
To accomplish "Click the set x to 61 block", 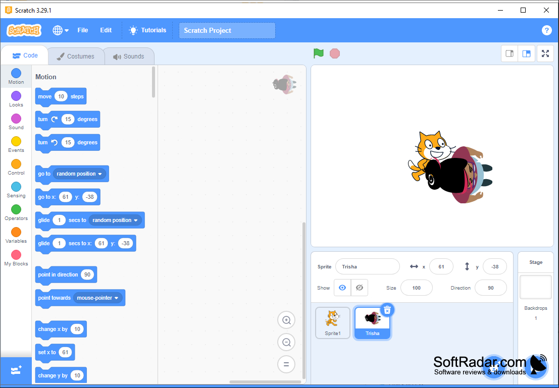I will tap(55, 352).
